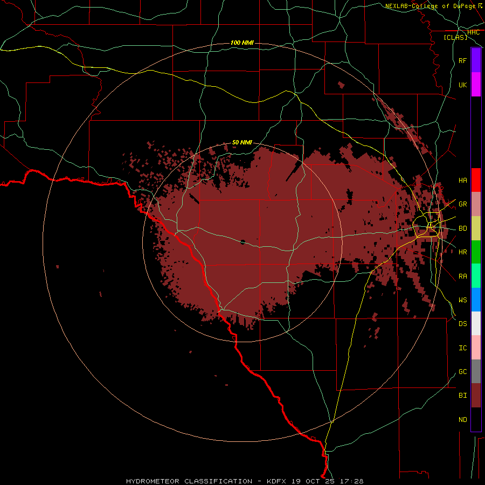Click the 100 NMI range ring label
The width and height of the screenshot is (485, 485).
pos(242,43)
